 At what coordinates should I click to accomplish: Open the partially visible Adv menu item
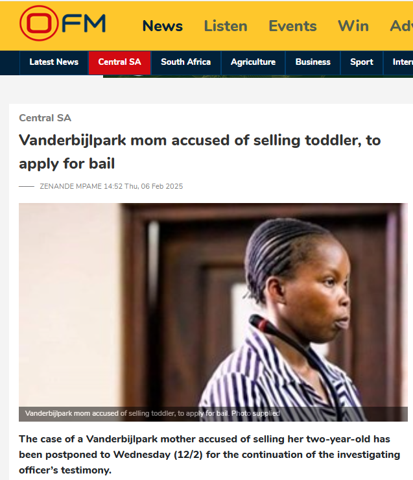[401, 26]
